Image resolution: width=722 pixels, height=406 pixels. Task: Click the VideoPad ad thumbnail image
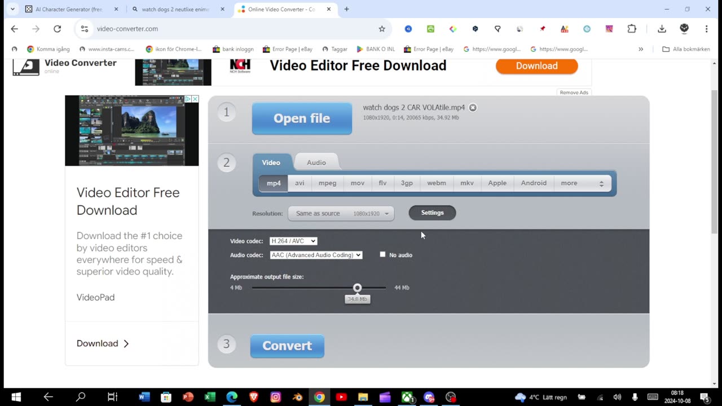(x=132, y=130)
